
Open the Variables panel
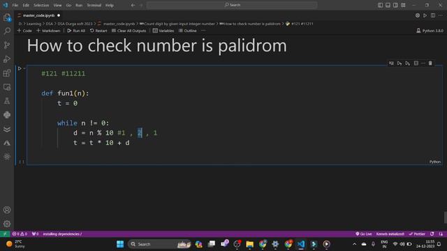pos(163,31)
